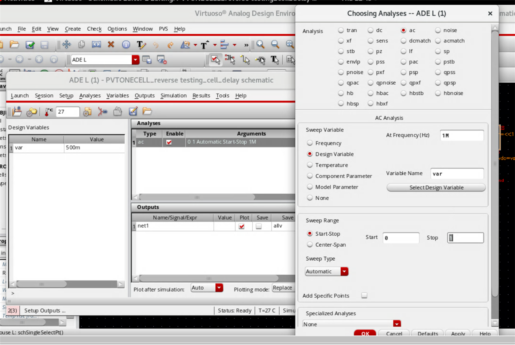Click the Defaults button

427,333
